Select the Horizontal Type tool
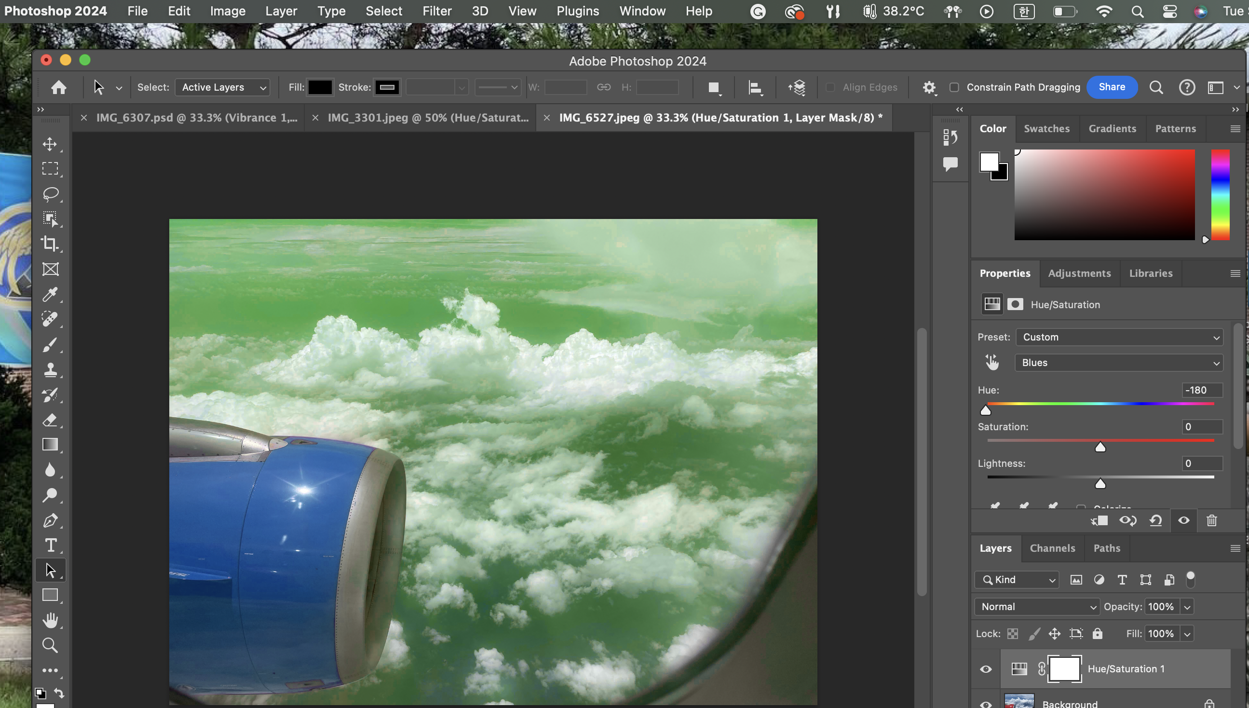The width and height of the screenshot is (1249, 708). pyautogui.click(x=50, y=545)
